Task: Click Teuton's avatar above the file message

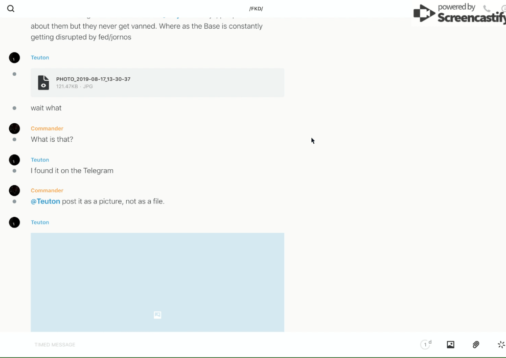Action: pyautogui.click(x=14, y=58)
